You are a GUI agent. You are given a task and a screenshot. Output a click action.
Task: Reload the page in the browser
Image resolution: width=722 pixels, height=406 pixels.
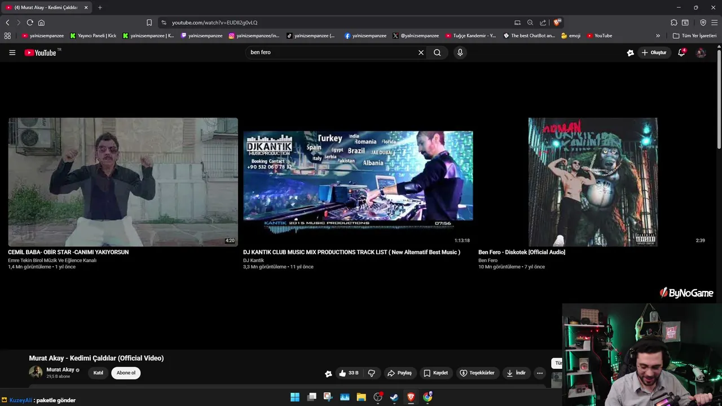29,23
